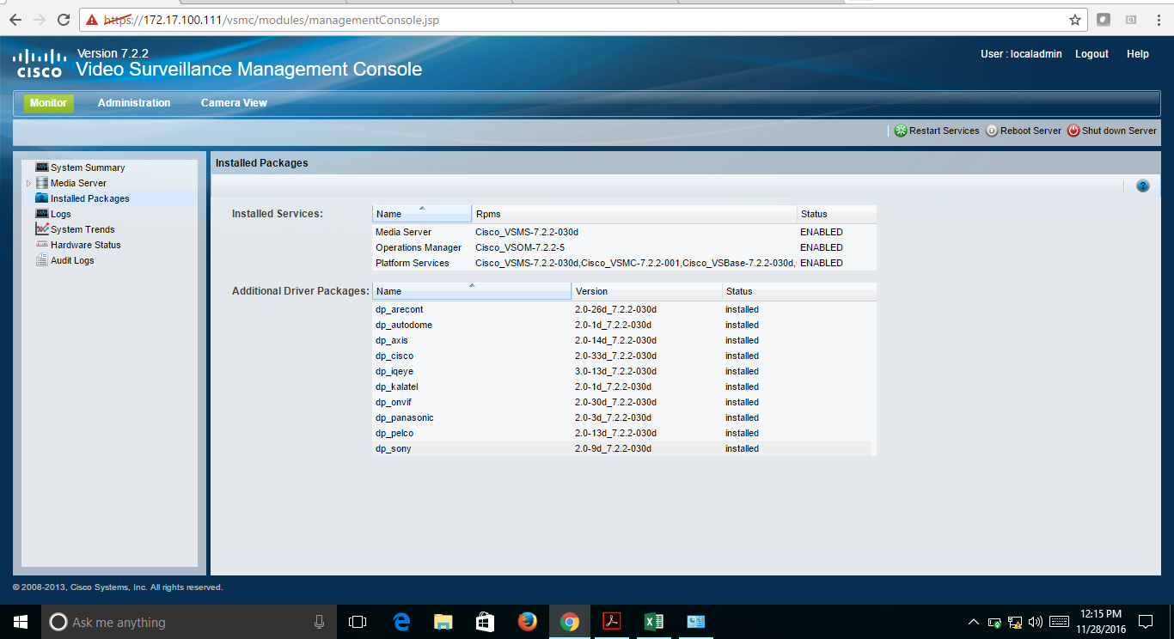Select the dp_sony driver row
The width and height of the screenshot is (1174, 639).
(624, 448)
